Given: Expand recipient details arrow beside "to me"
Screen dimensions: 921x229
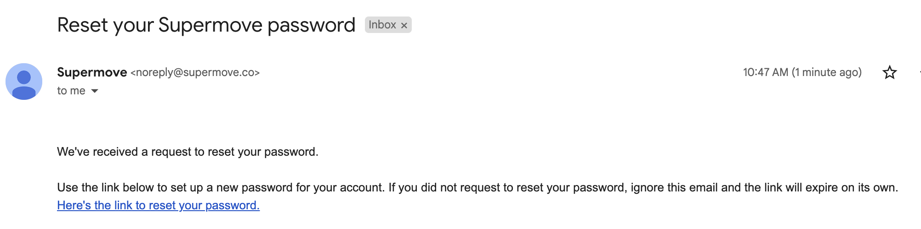Looking at the screenshot, I should tap(95, 91).
